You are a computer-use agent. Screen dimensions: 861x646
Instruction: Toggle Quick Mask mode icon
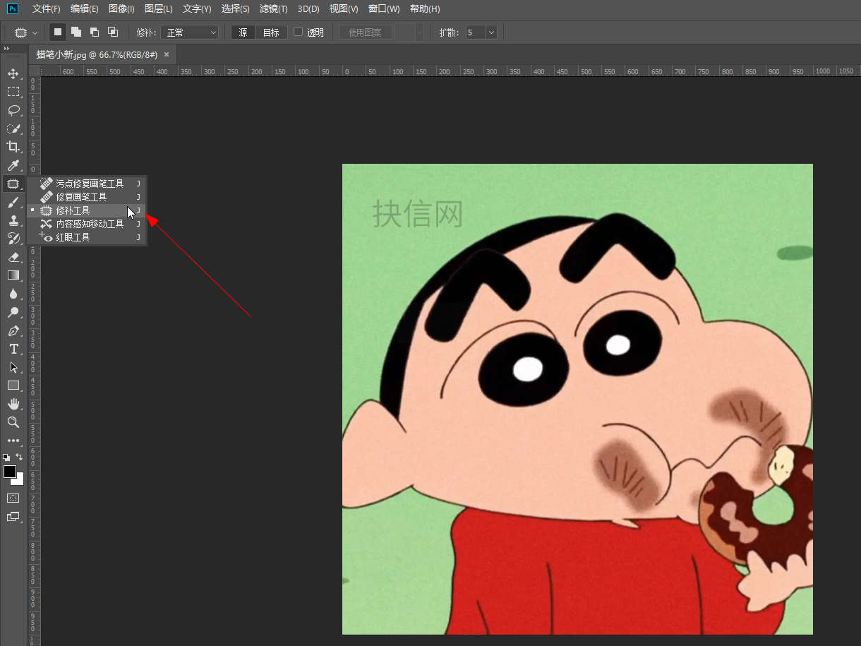point(13,498)
